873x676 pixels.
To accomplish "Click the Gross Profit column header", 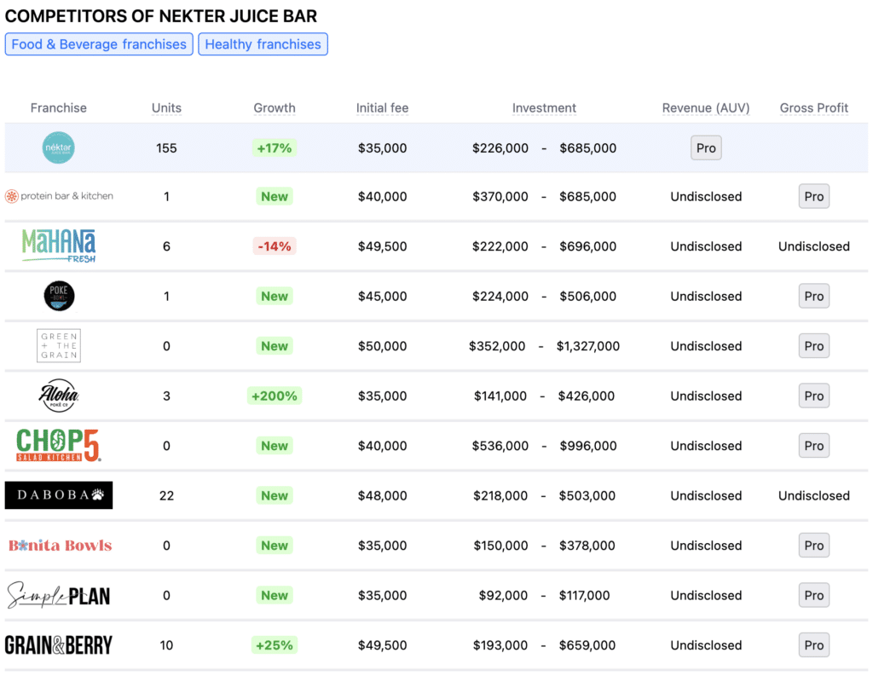I will coord(814,107).
